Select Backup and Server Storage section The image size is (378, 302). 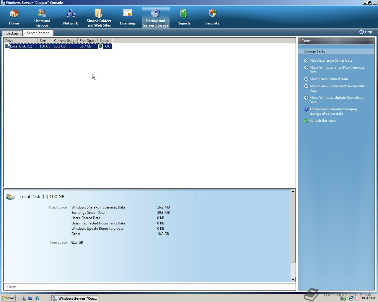(156, 18)
